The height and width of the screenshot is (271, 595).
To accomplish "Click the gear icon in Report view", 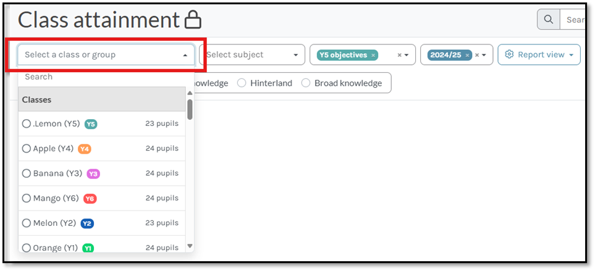I will [x=509, y=54].
